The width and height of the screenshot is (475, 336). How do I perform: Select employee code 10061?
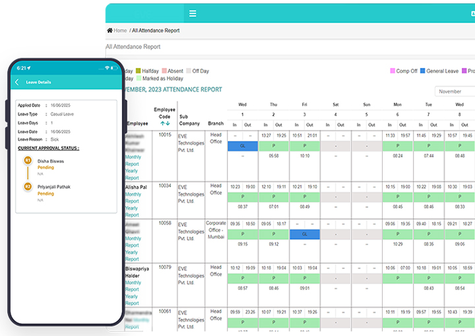165,311
